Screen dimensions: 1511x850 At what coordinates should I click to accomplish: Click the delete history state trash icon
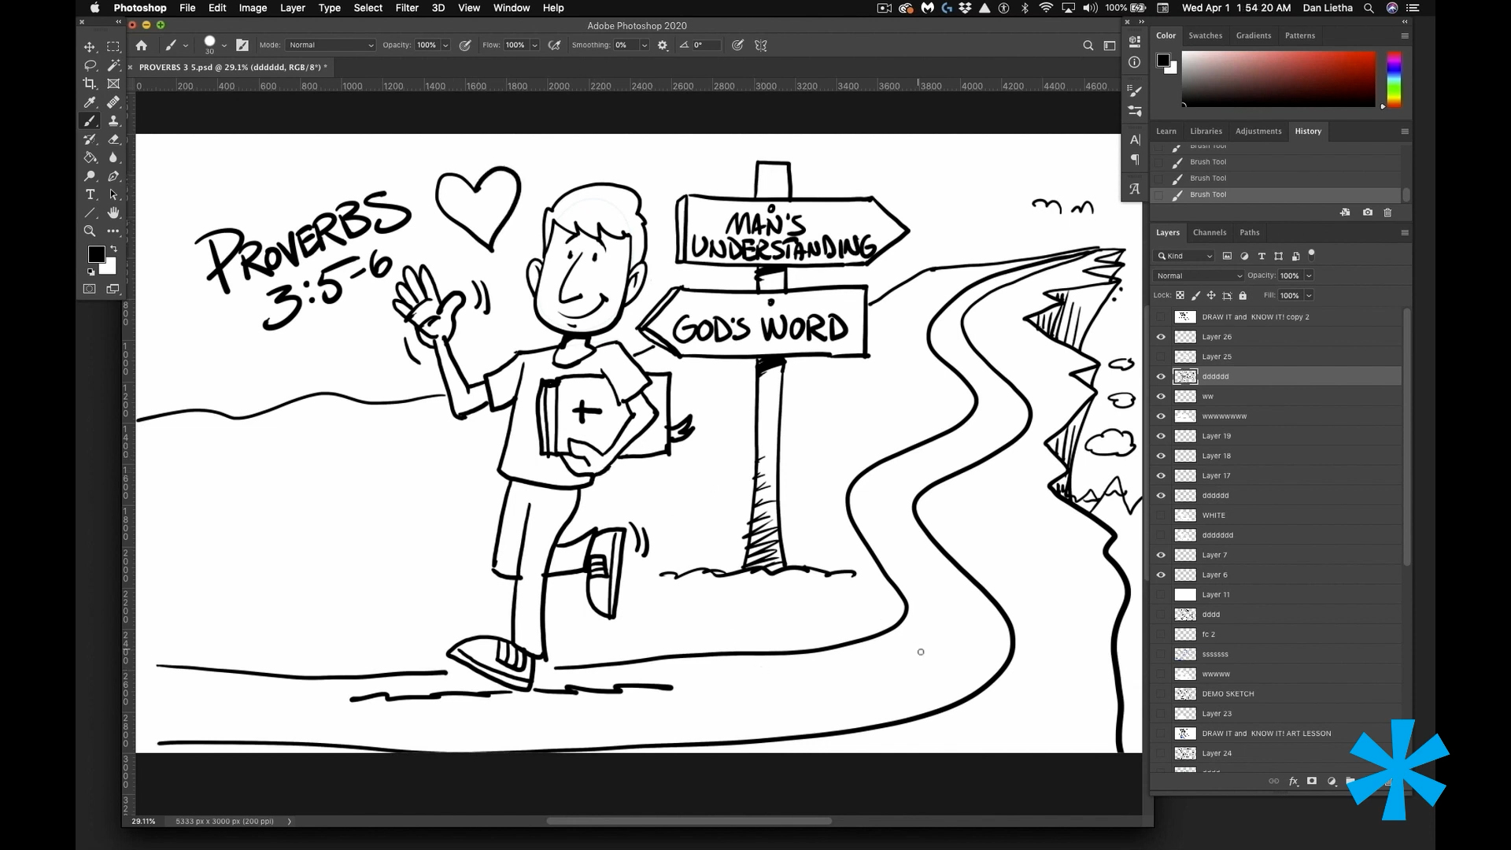click(x=1387, y=213)
